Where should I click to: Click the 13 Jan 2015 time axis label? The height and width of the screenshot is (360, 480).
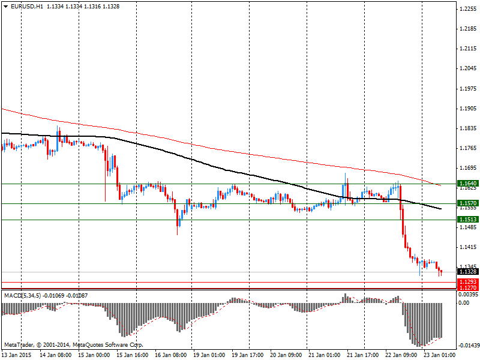(17, 355)
